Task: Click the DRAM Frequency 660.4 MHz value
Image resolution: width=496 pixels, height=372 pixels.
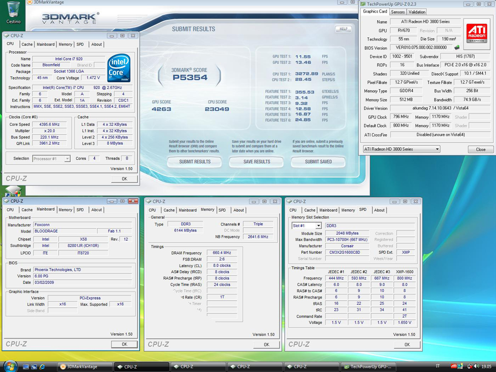Action: click(222, 253)
